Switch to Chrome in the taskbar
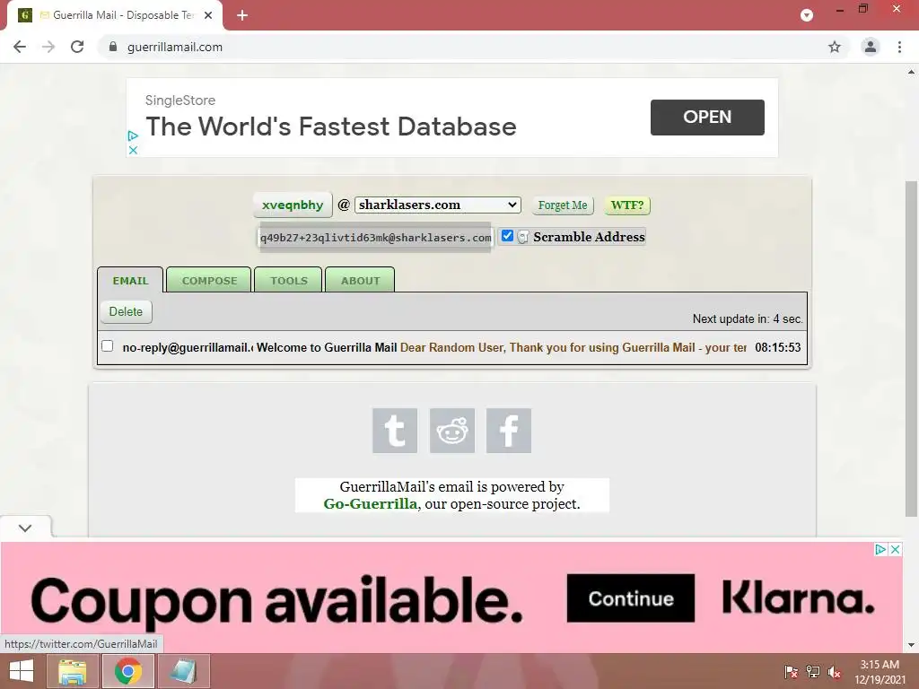 pos(127,671)
